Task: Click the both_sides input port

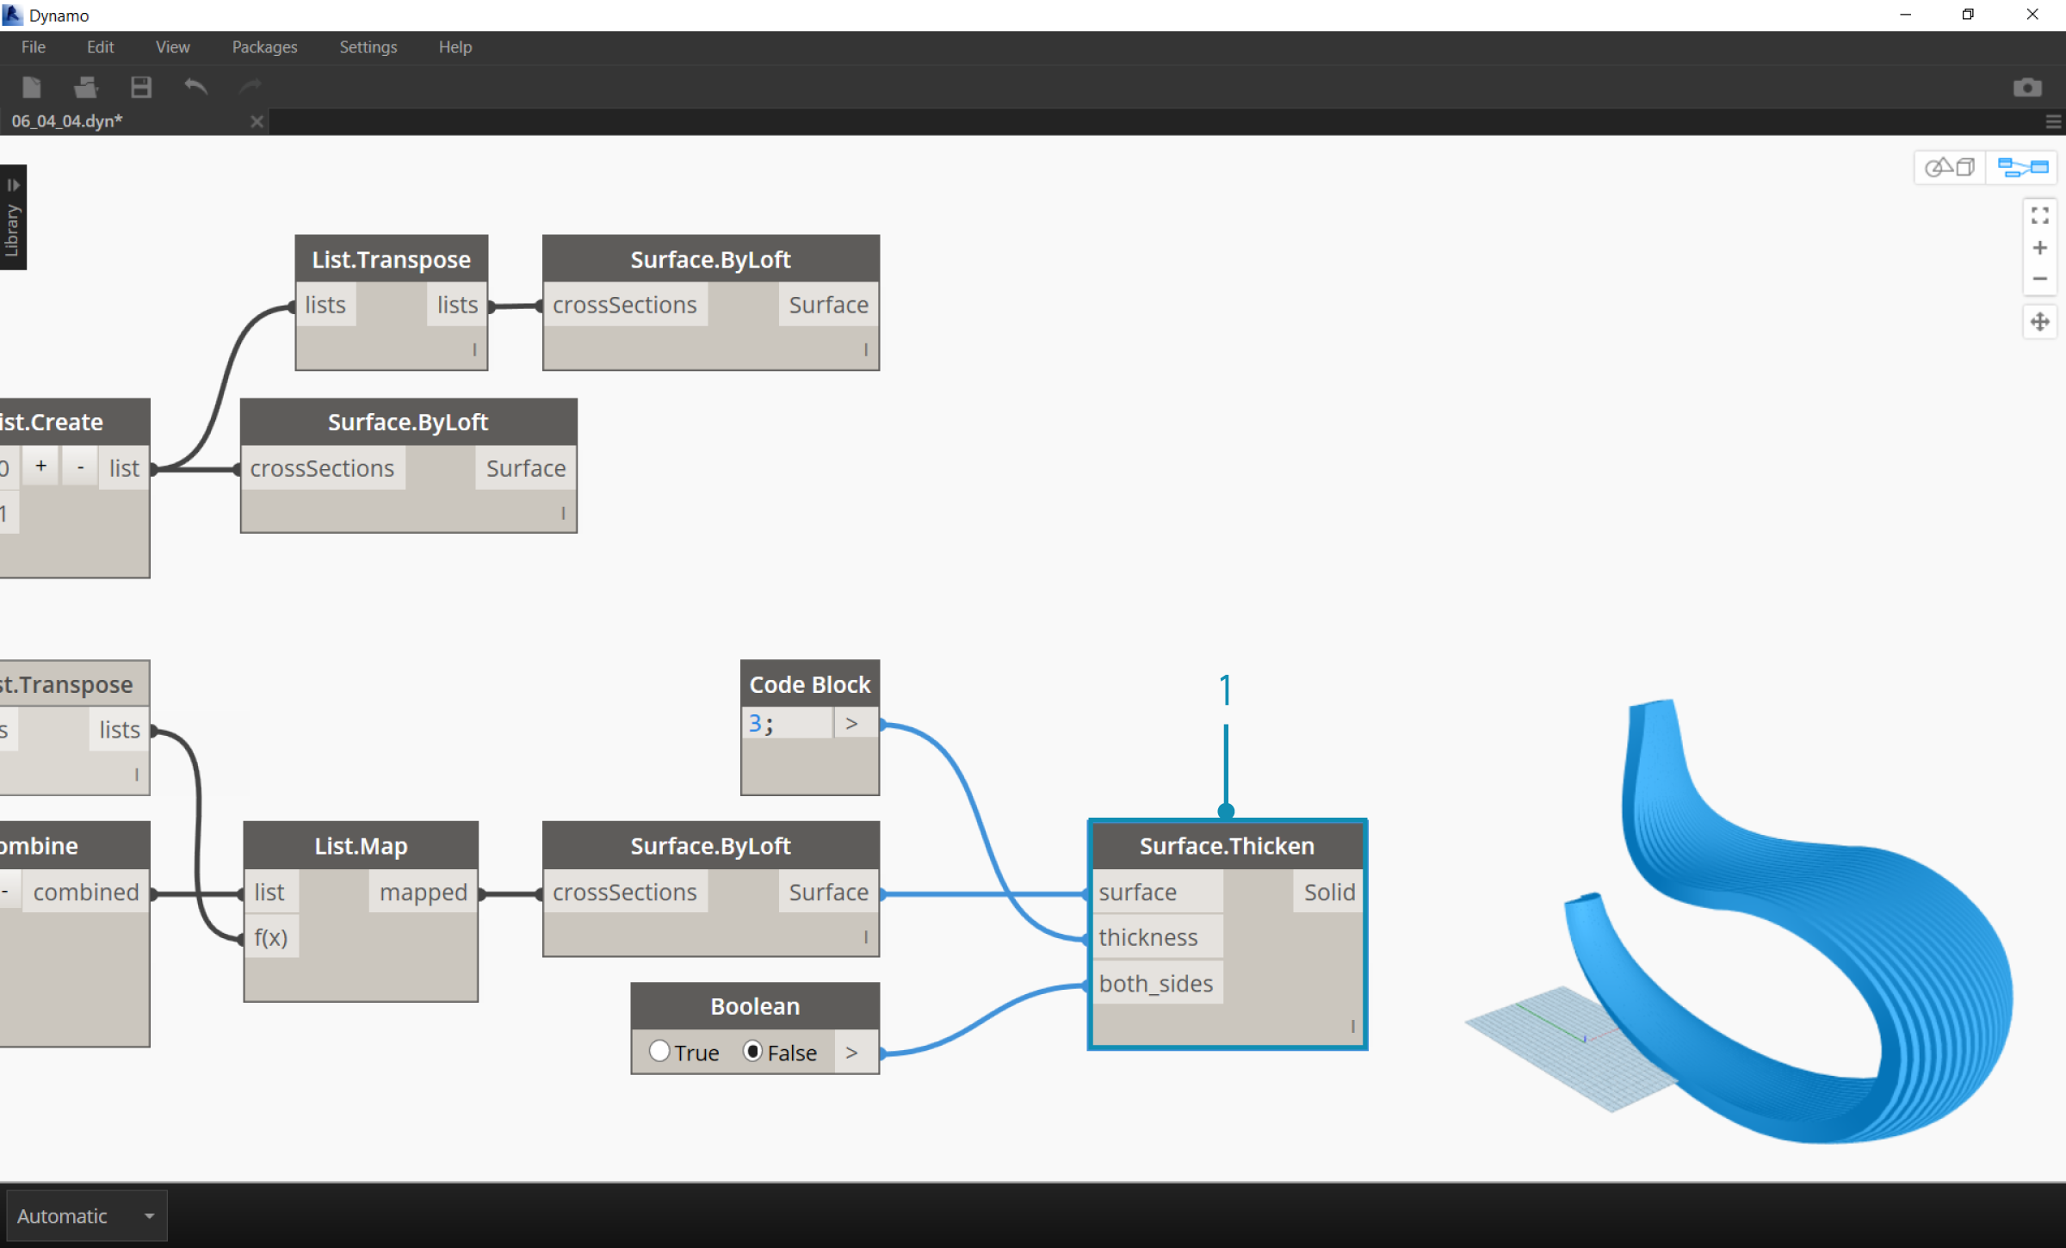Action: coord(1158,983)
